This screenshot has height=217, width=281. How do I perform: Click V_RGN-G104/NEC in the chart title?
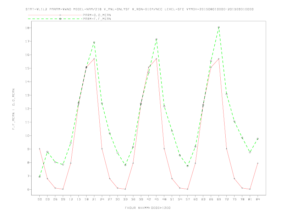(x=147, y=9)
